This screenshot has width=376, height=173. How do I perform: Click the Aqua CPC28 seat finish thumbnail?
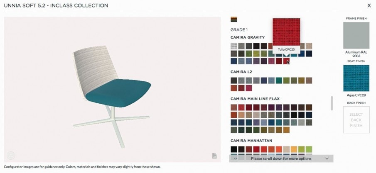click(x=356, y=78)
